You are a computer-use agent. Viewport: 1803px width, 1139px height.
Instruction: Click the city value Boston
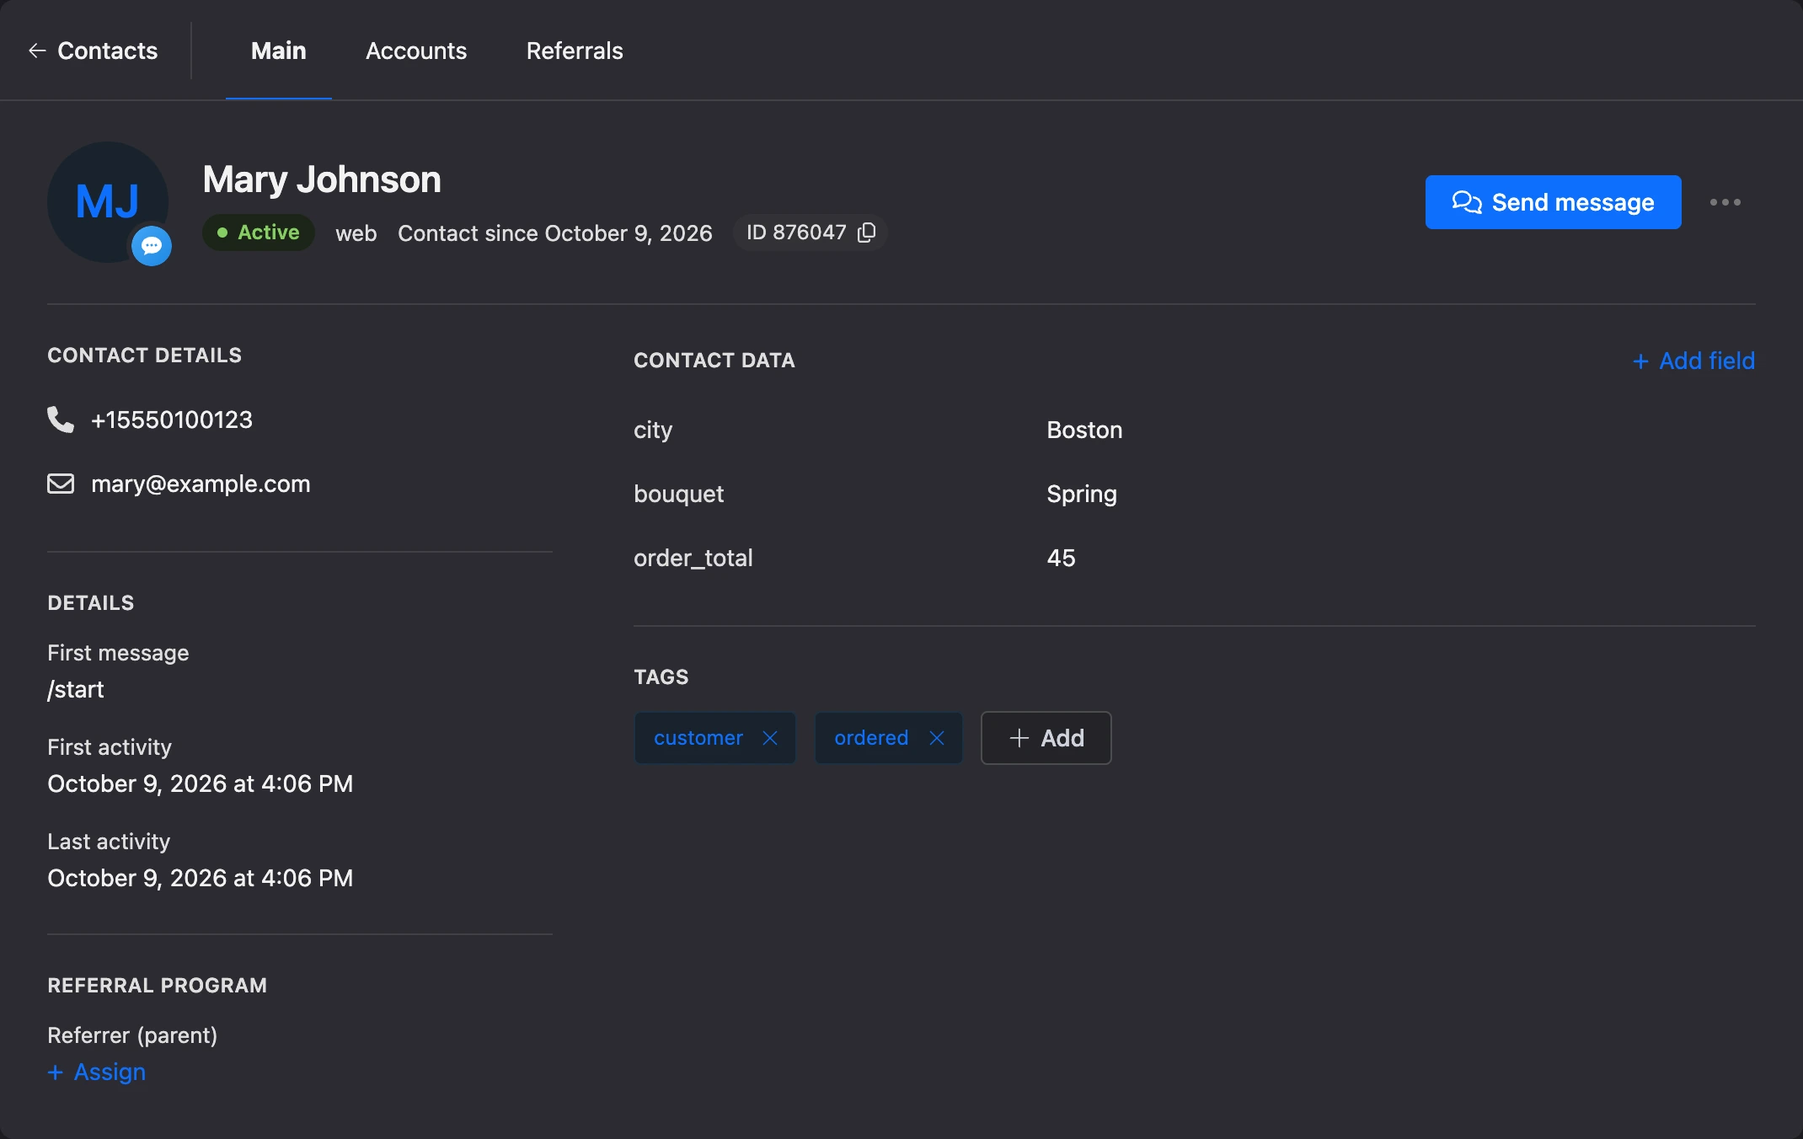[1084, 430]
